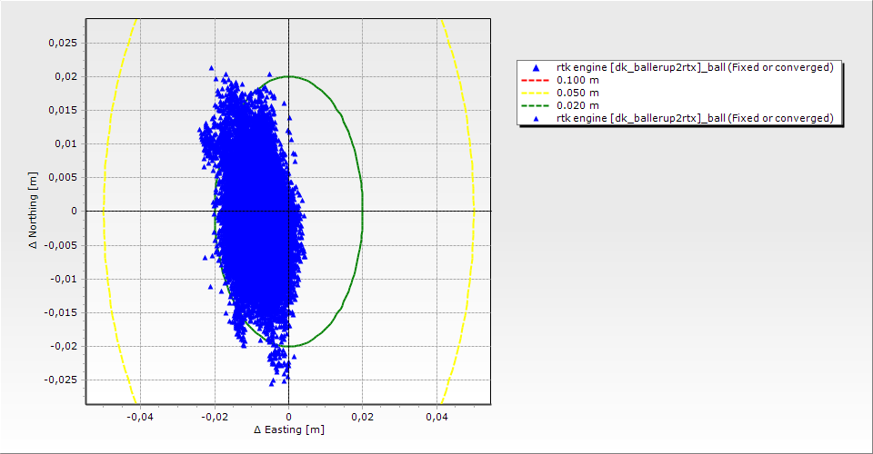Image resolution: width=873 pixels, height=454 pixels.
Task: Click rtk engine legend label beside large triangle
Action: click(x=695, y=67)
